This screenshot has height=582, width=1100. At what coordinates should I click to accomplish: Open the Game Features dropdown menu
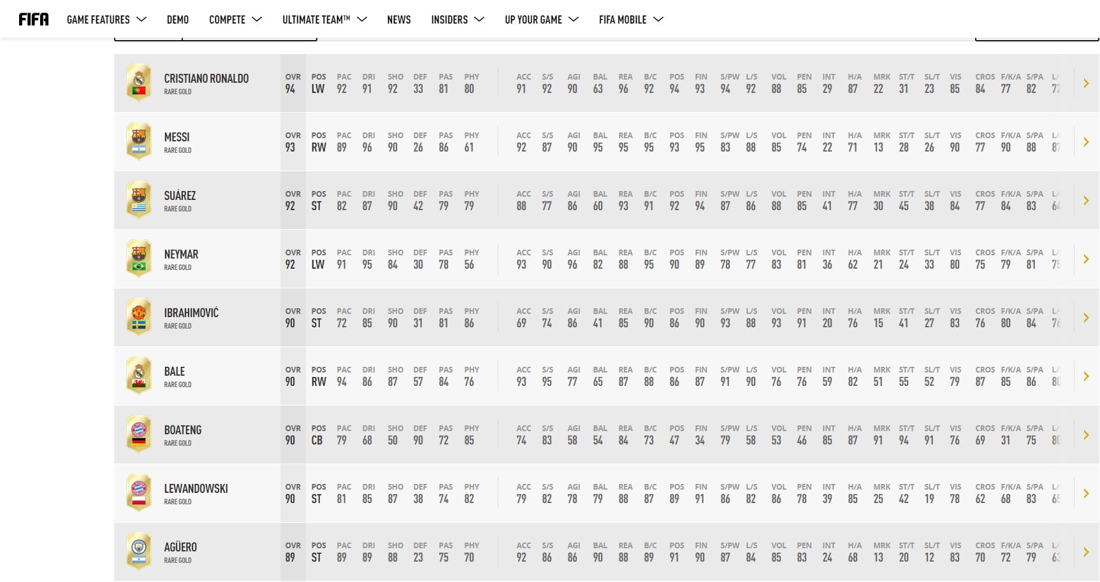pyautogui.click(x=106, y=20)
